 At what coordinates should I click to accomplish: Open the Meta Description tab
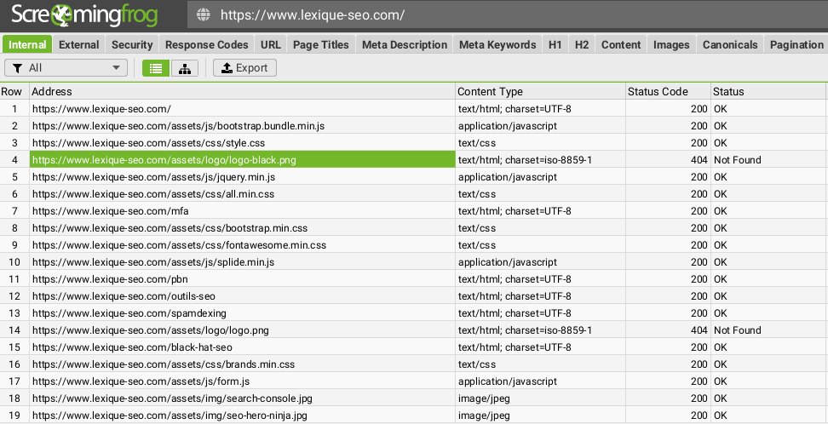point(405,45)
